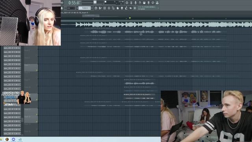Click the arrow left of Pattern 1
This screenshot has width=252, height=142.
[77, 8]
